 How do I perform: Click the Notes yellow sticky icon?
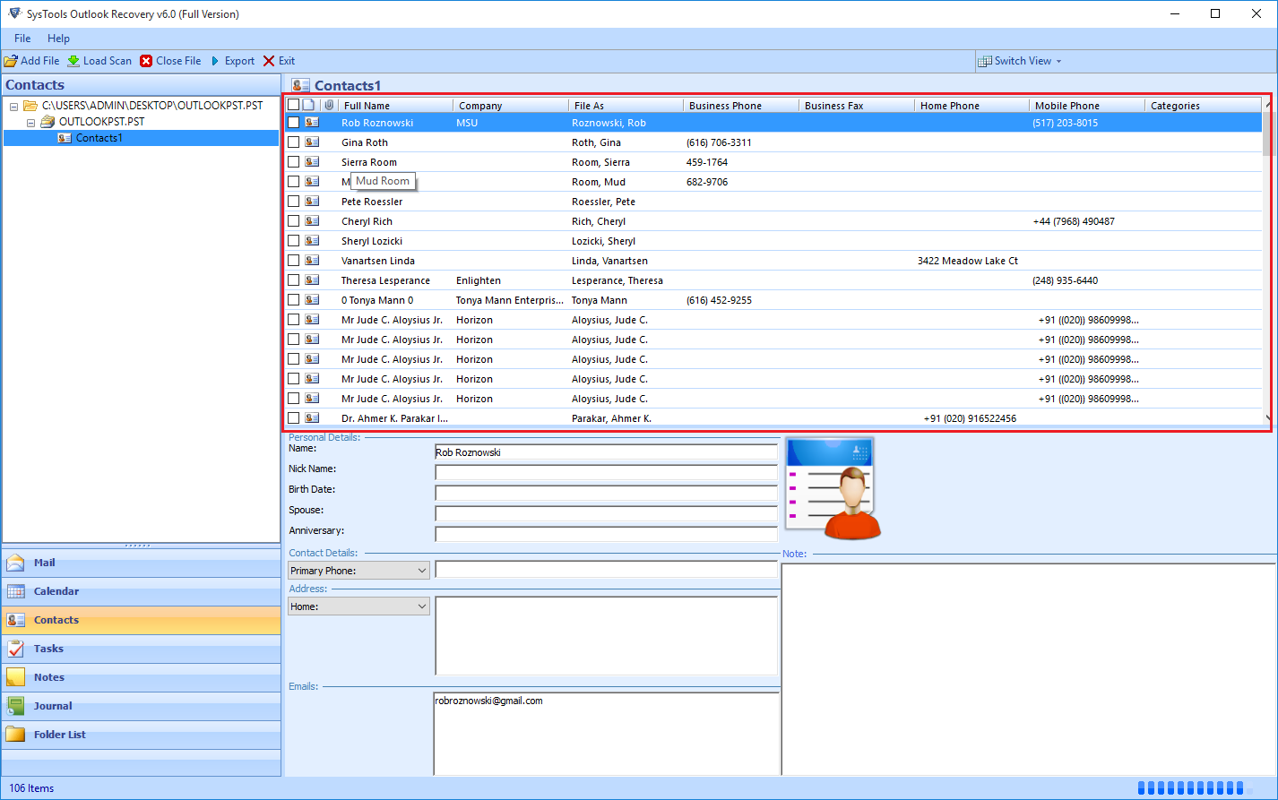pyautogui.click(x=16, y=677)
